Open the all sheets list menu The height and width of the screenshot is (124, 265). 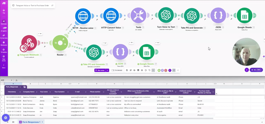tap(13, 122)
